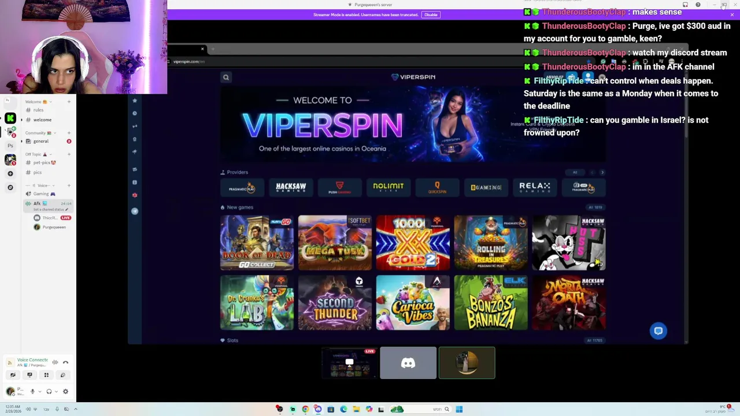
Task: Open Discord user settings gear
Action: pos(65,391)
